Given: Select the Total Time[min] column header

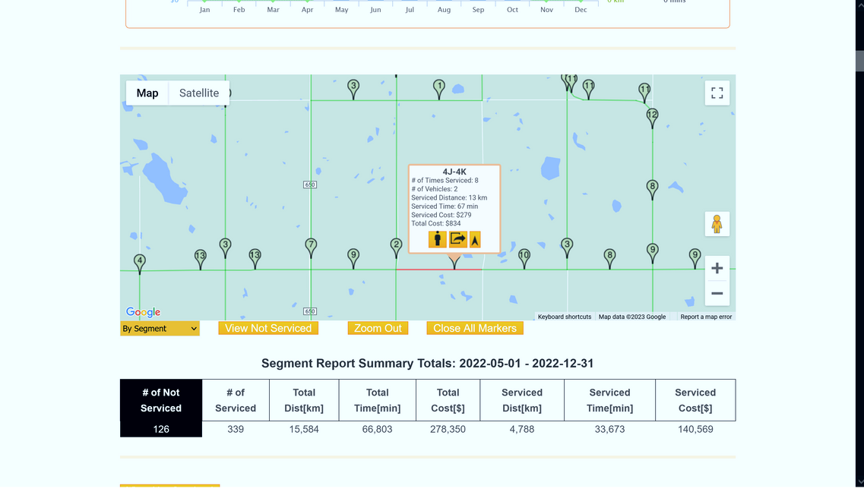Looking at the screenshot, I should click(x=378, y=400).
